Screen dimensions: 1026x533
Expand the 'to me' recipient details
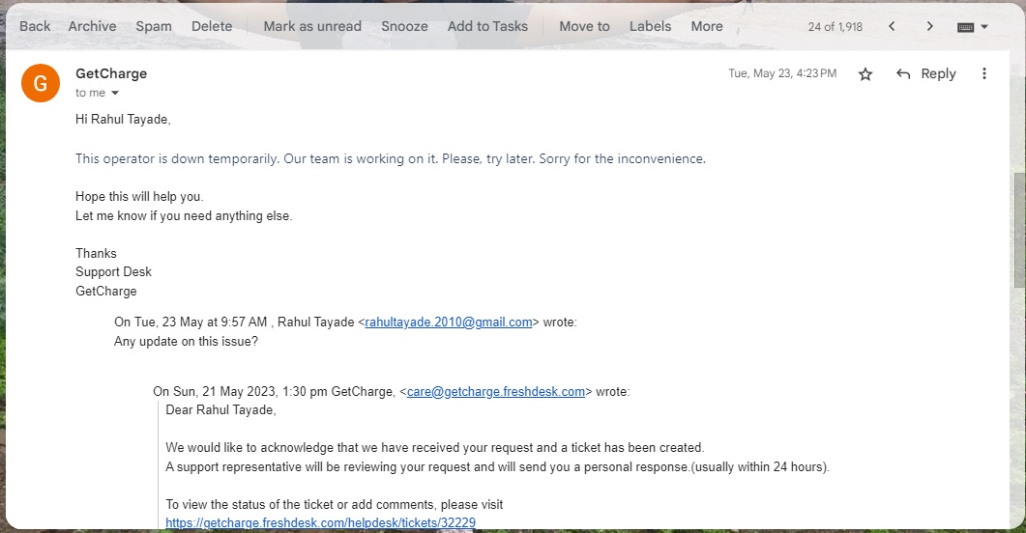(115, 94)
